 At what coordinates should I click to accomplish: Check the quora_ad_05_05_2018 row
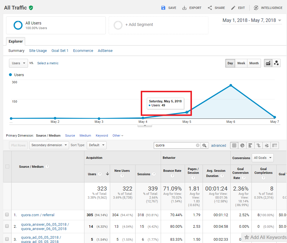click(x=7, y=239)
